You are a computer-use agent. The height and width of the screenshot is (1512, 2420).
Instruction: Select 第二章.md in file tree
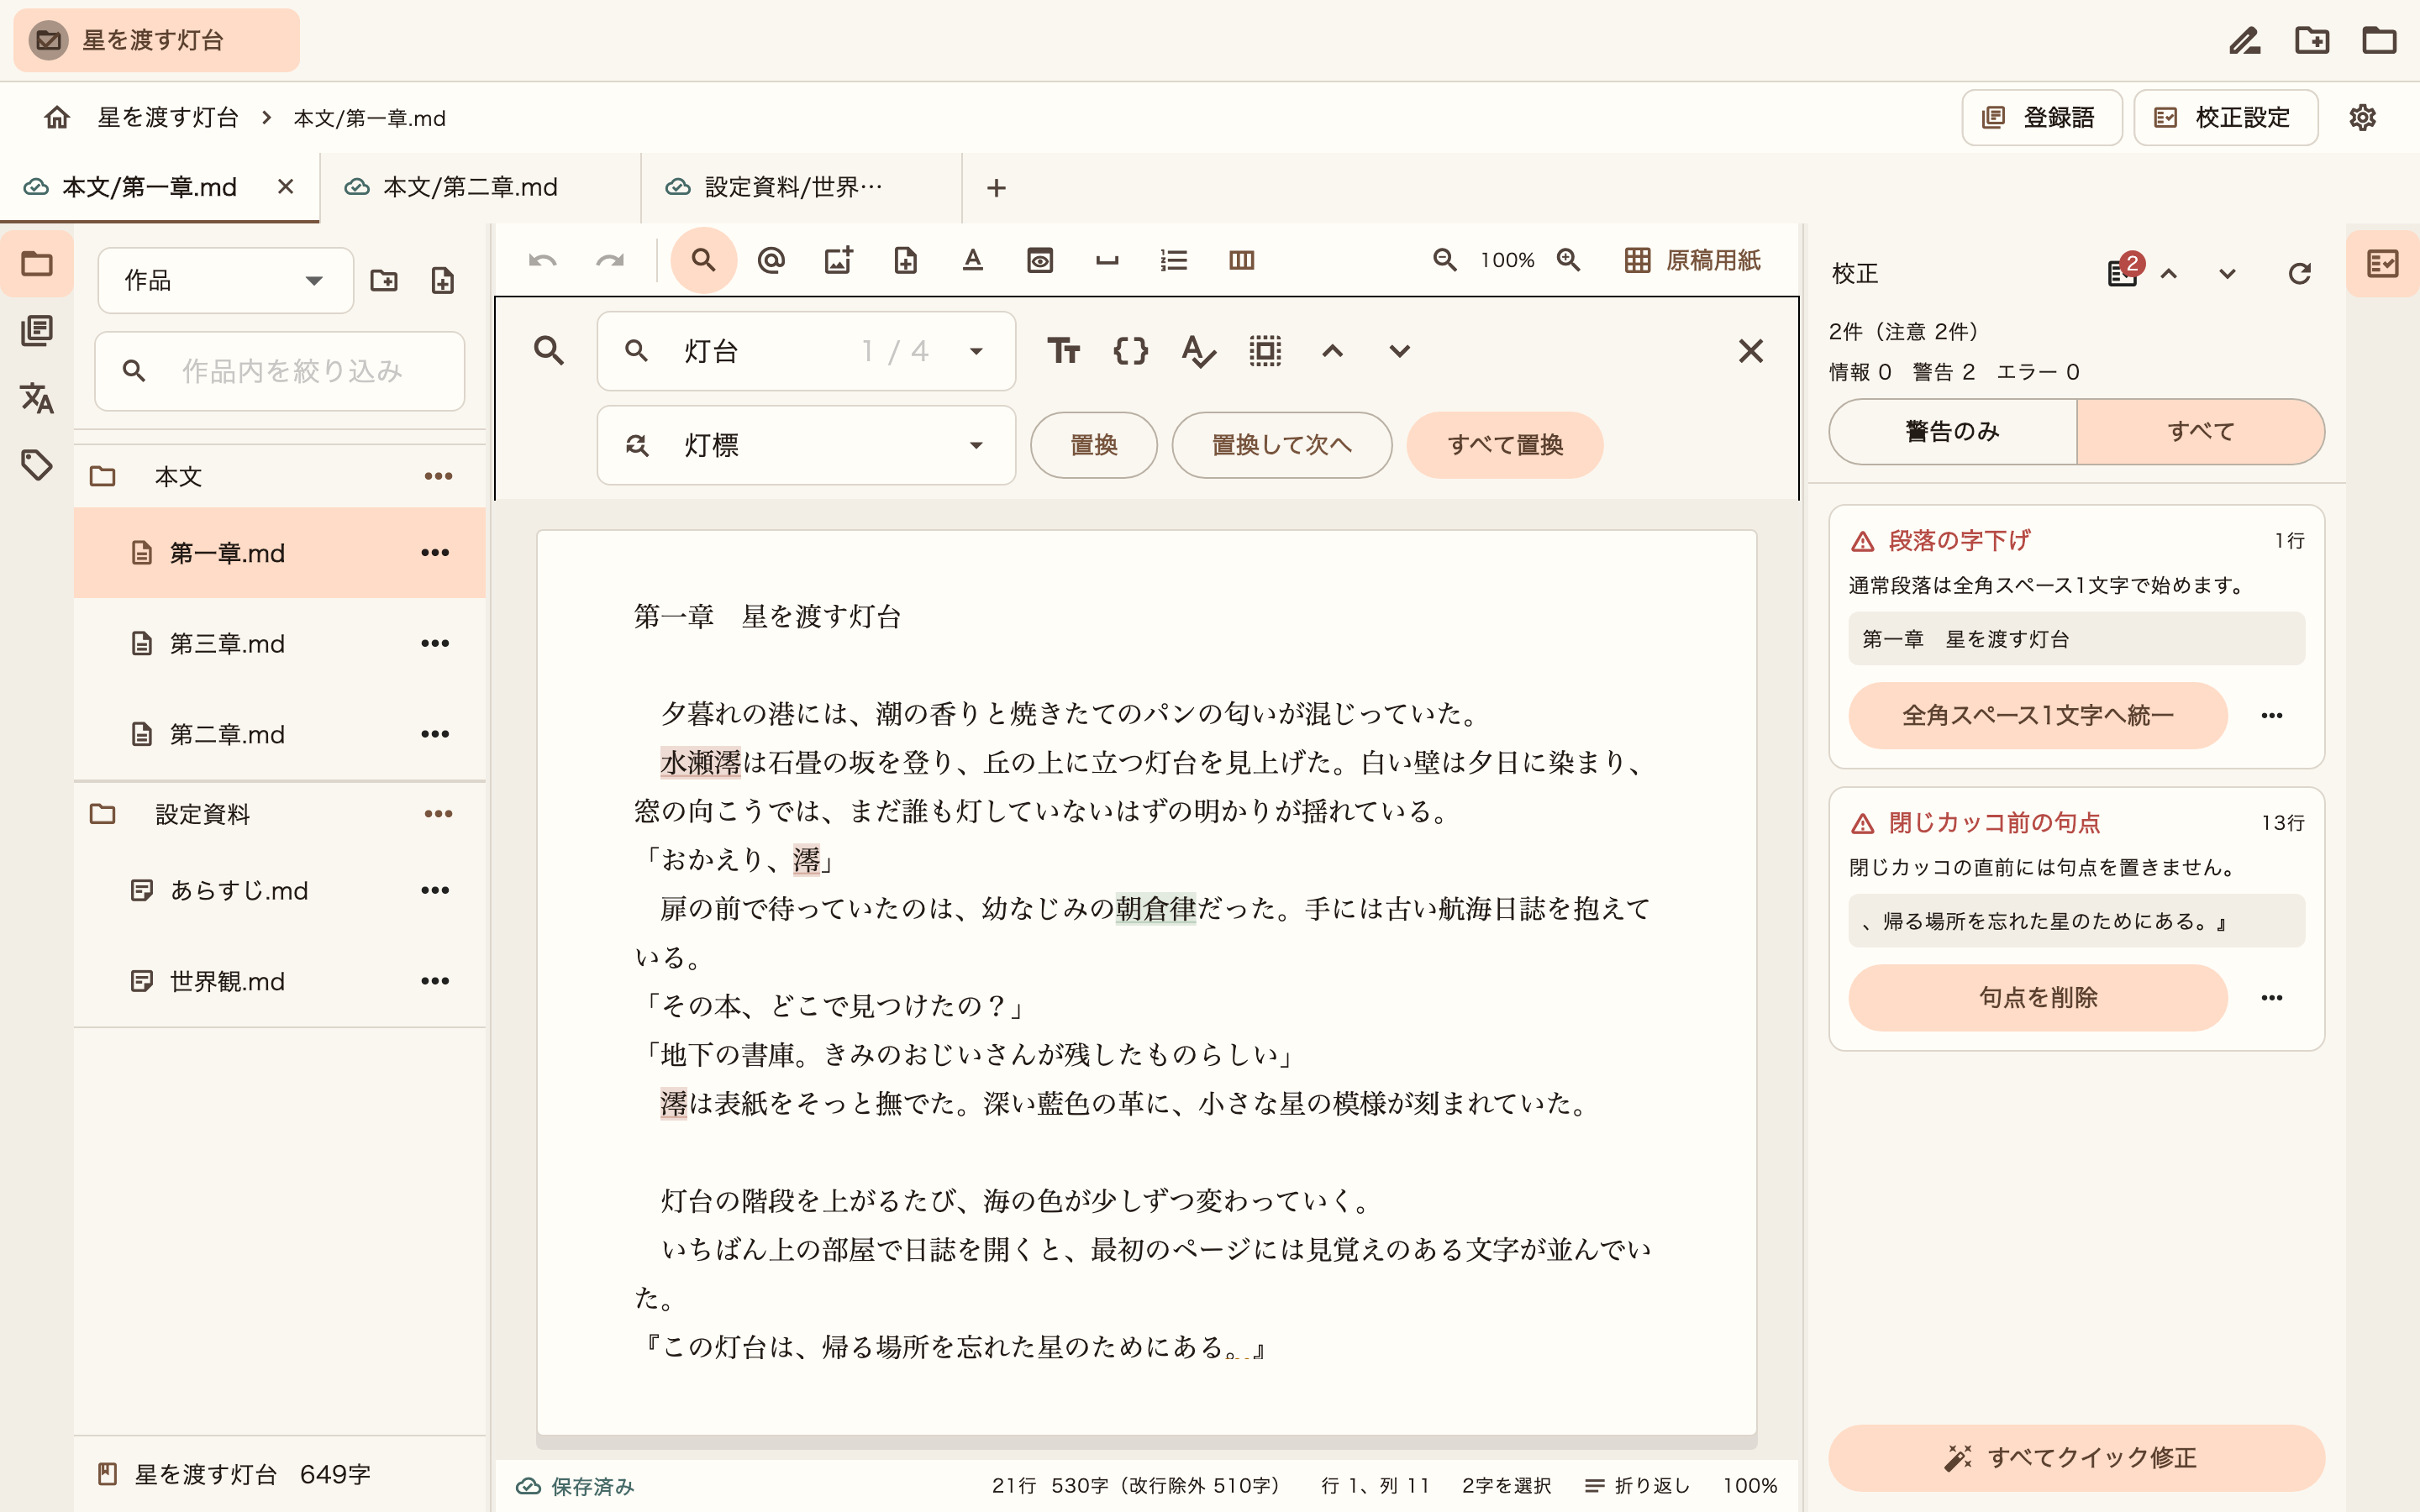click(x=279, y=734)
